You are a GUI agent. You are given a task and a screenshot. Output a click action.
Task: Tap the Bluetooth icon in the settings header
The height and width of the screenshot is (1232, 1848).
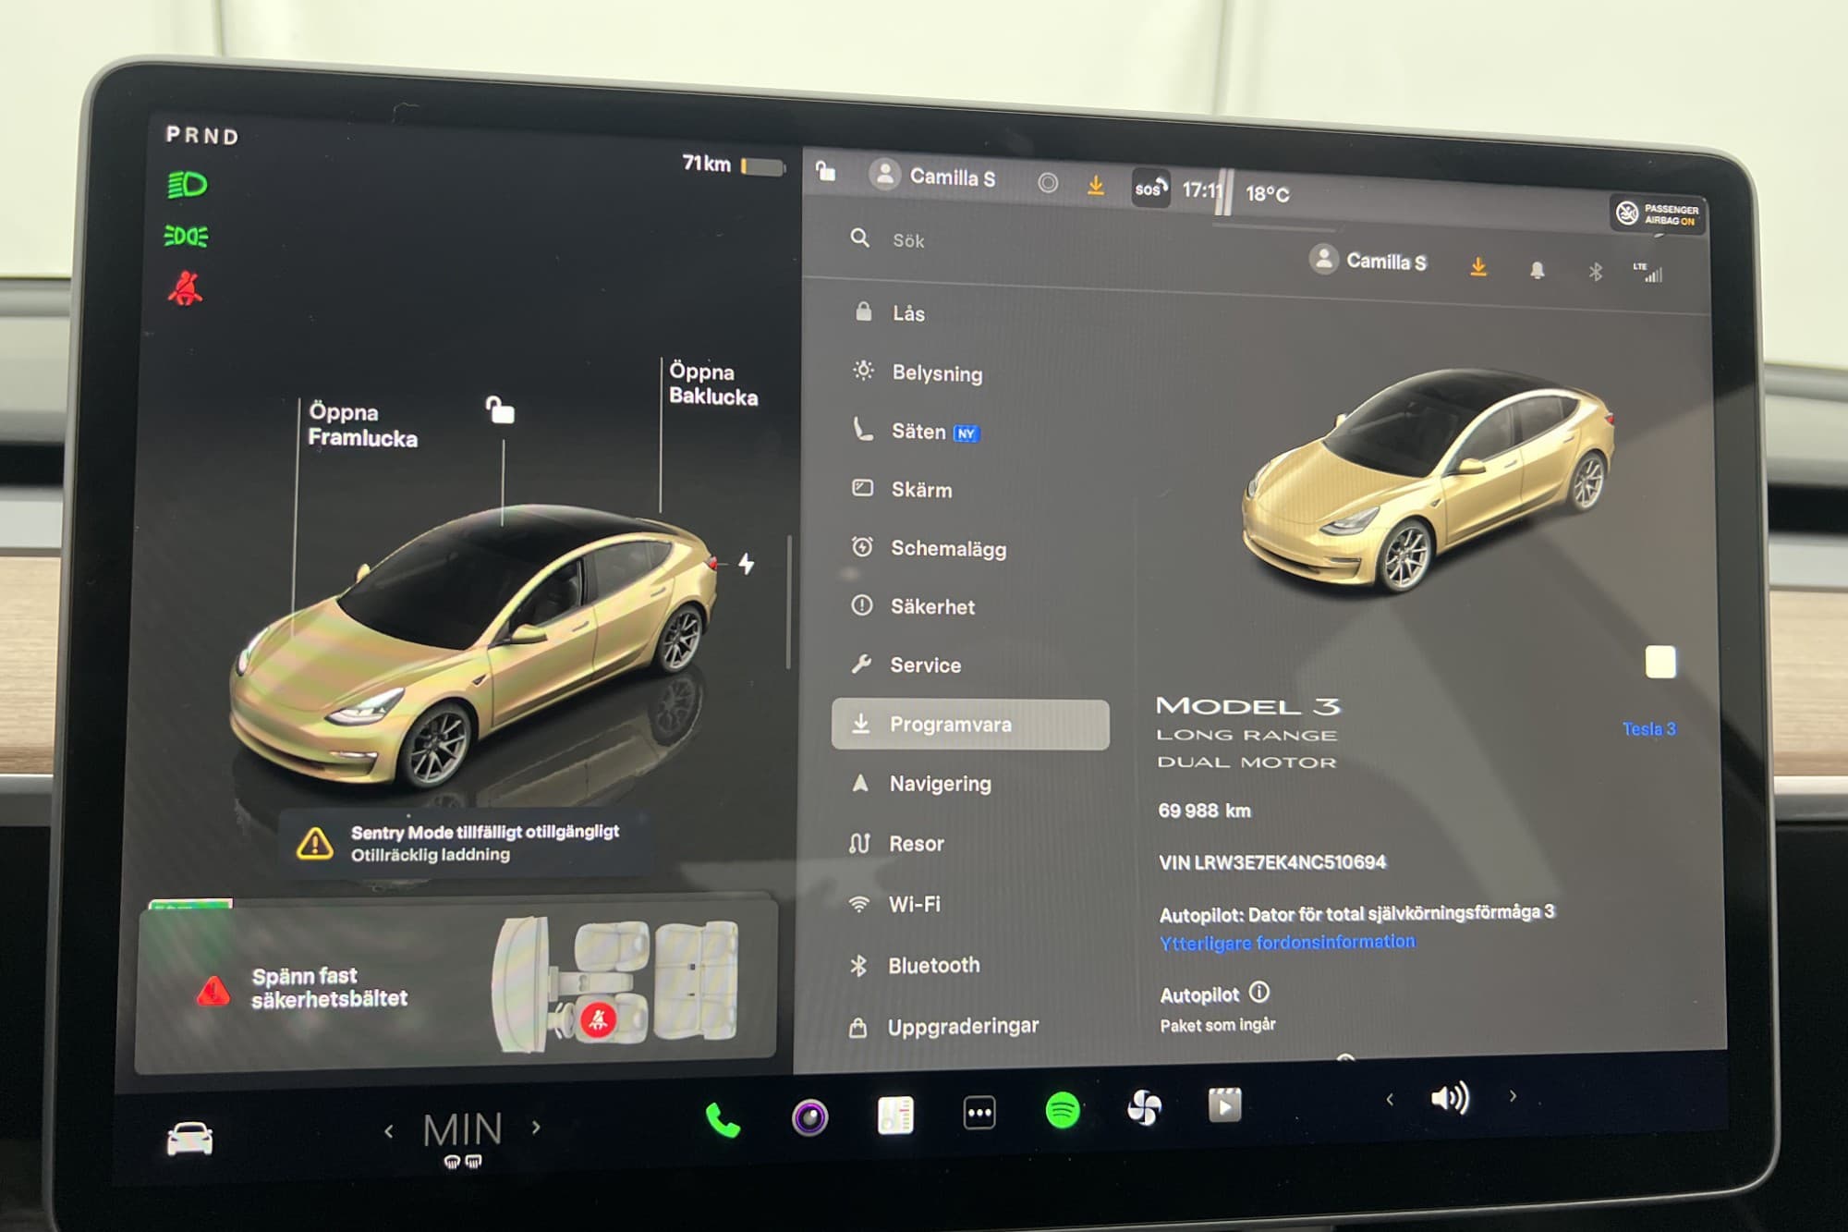pos(1595,272)
